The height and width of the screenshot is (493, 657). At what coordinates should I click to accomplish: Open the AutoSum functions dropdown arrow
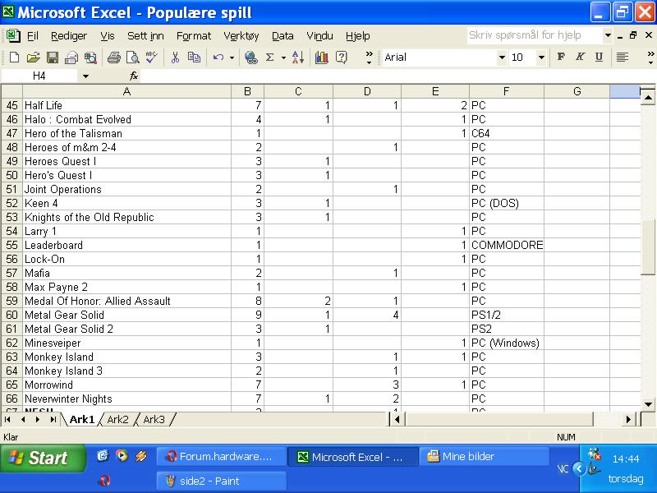pyautogui.click(x=283, y=58)
